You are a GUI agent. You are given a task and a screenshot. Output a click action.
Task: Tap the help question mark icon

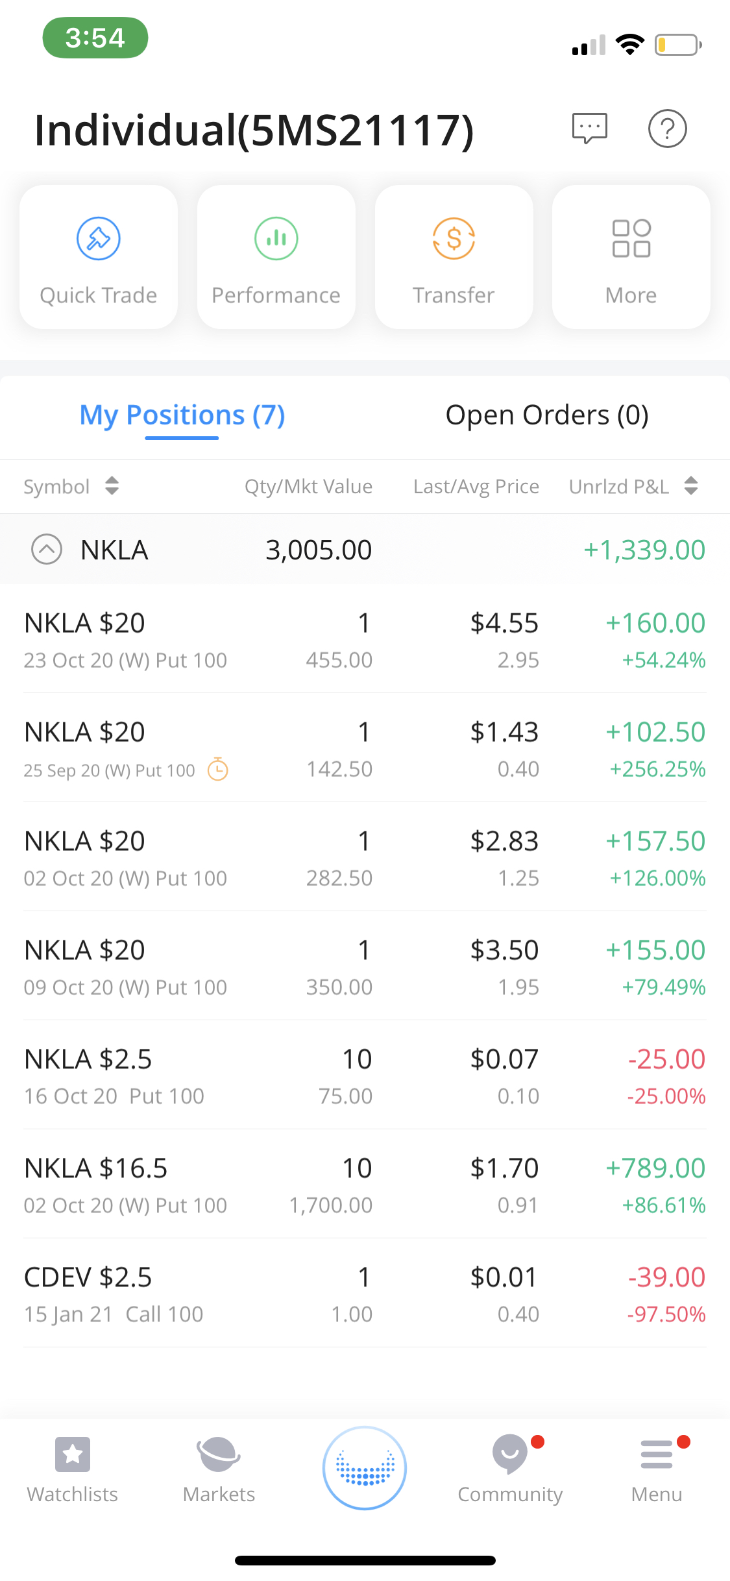click(x=667, y=129)
